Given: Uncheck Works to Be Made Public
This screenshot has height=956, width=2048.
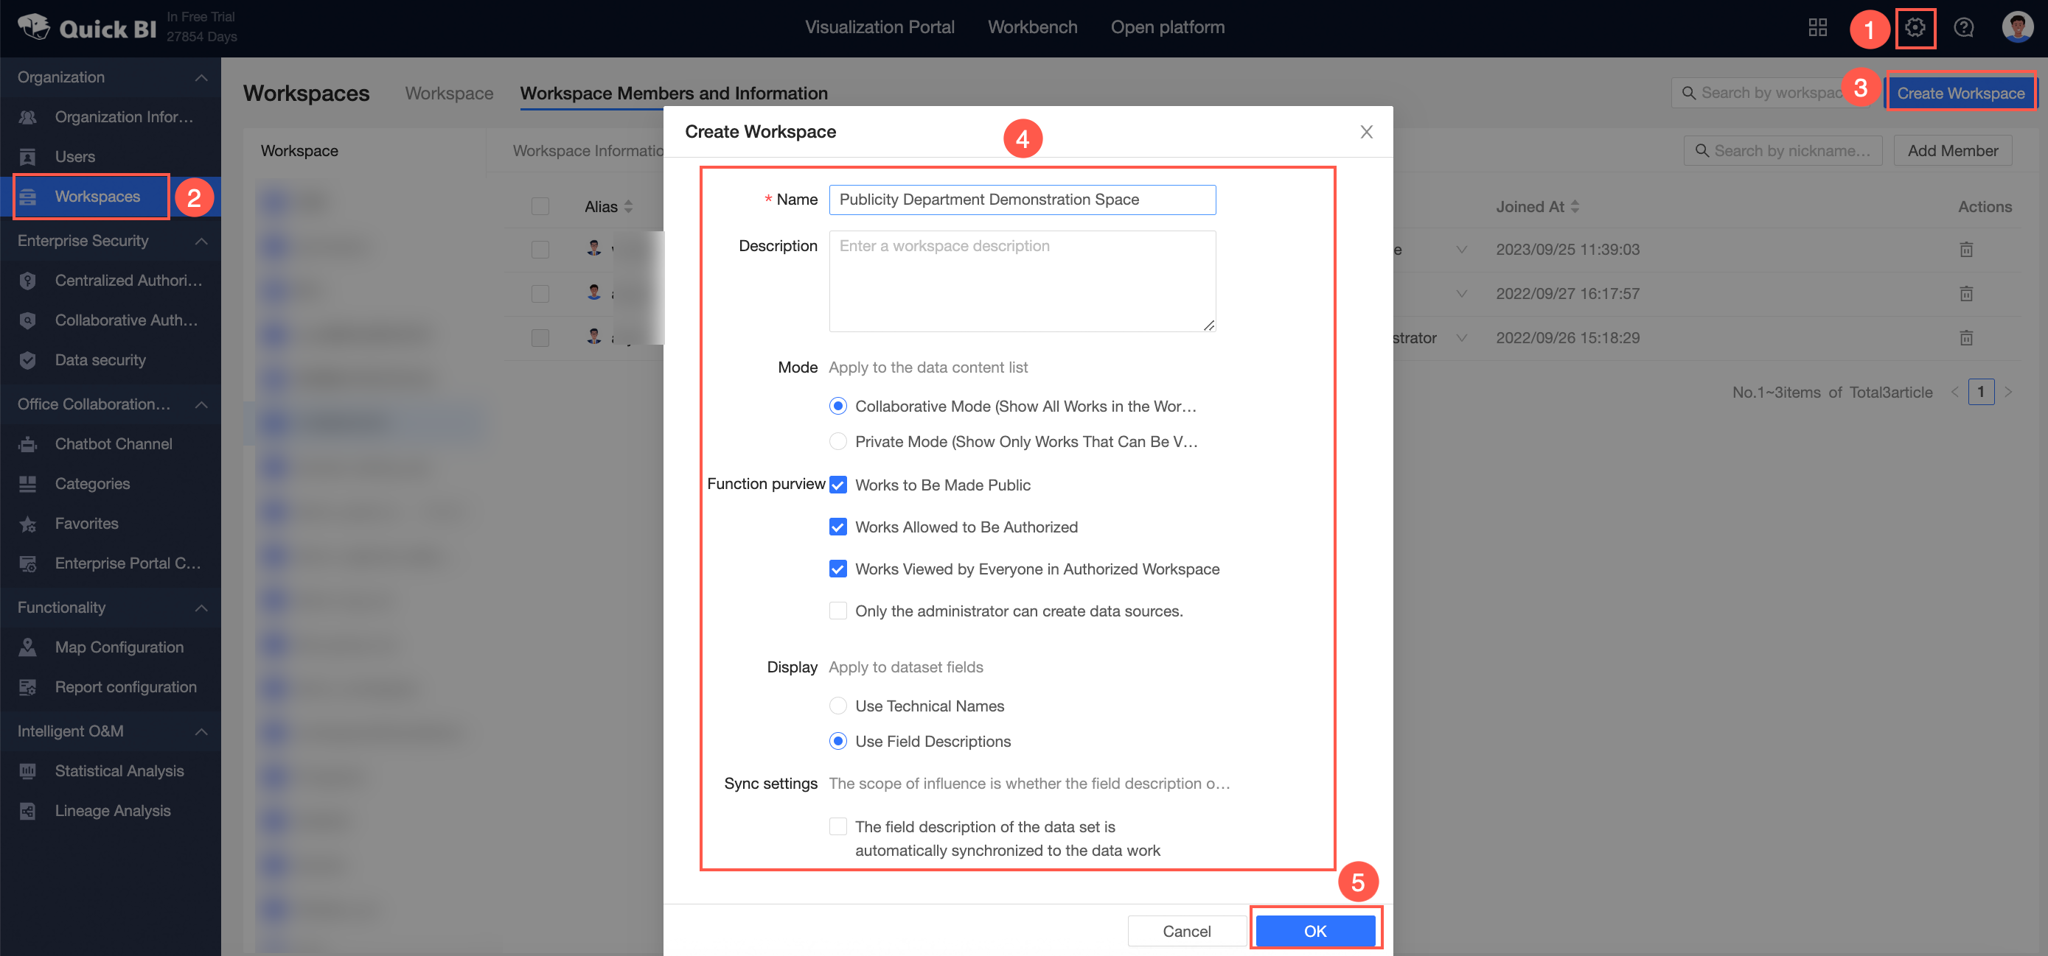Looking at the screenshot, I should pyautogui.click(x=837, y=485).
